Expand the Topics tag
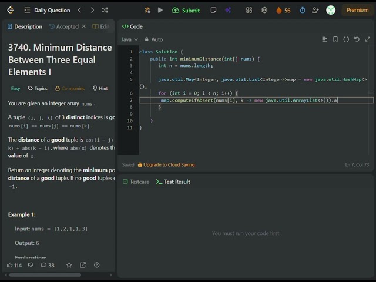 point(38,89)
